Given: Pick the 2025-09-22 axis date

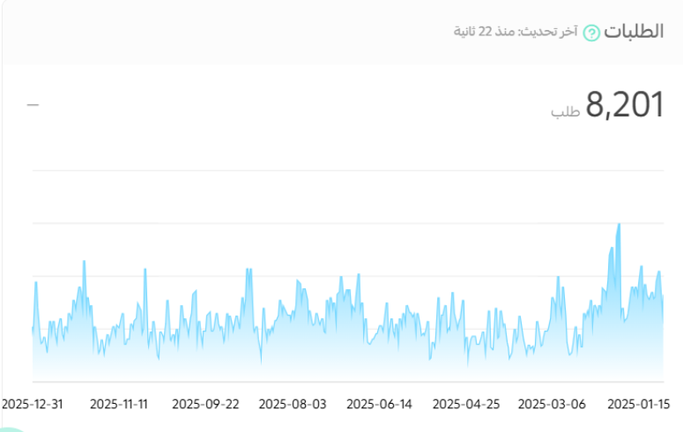Looking at the screenshot, I should coord(205,404).
